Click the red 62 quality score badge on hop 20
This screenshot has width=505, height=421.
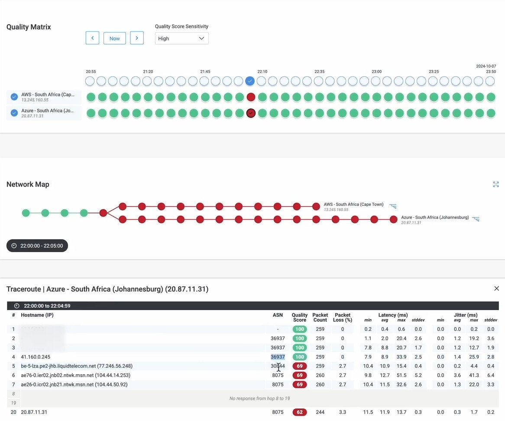(300, 412)
